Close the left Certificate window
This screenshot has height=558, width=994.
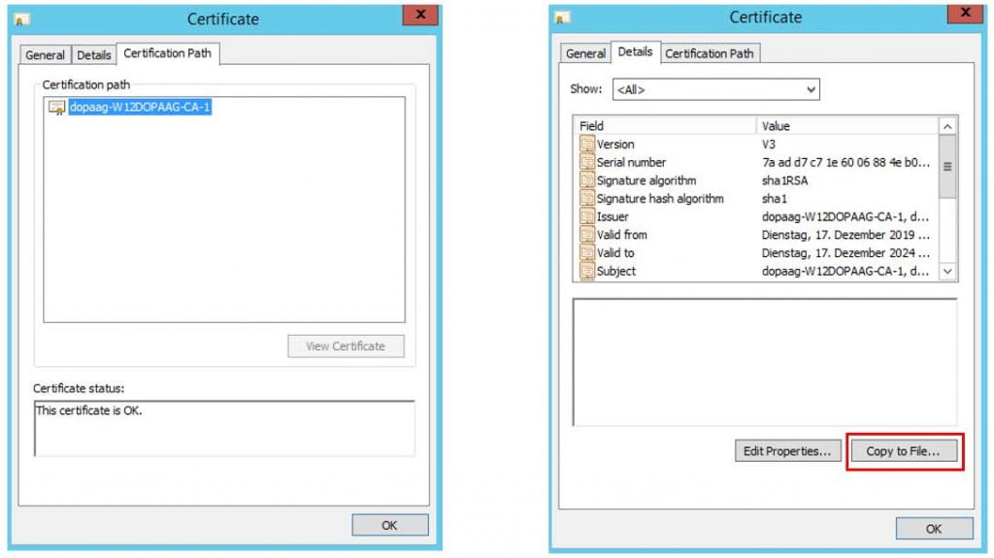(420, 16)
